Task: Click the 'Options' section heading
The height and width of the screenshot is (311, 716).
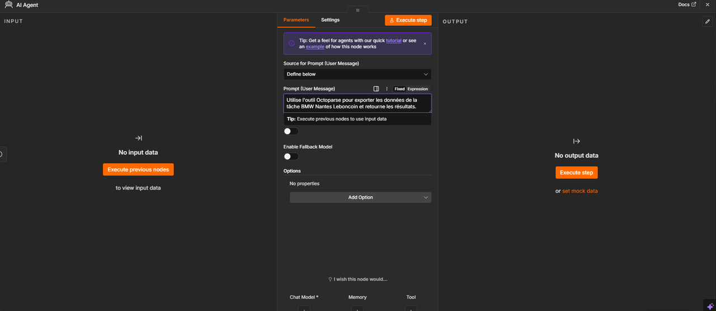Action: tap(292, 171)
